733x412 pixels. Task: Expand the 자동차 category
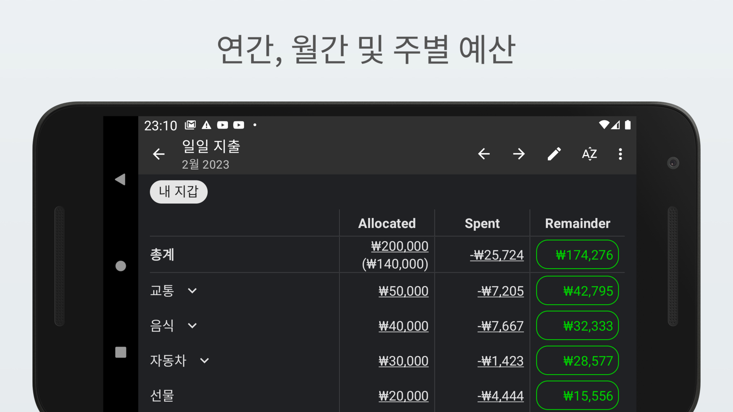tap(205, 361)
